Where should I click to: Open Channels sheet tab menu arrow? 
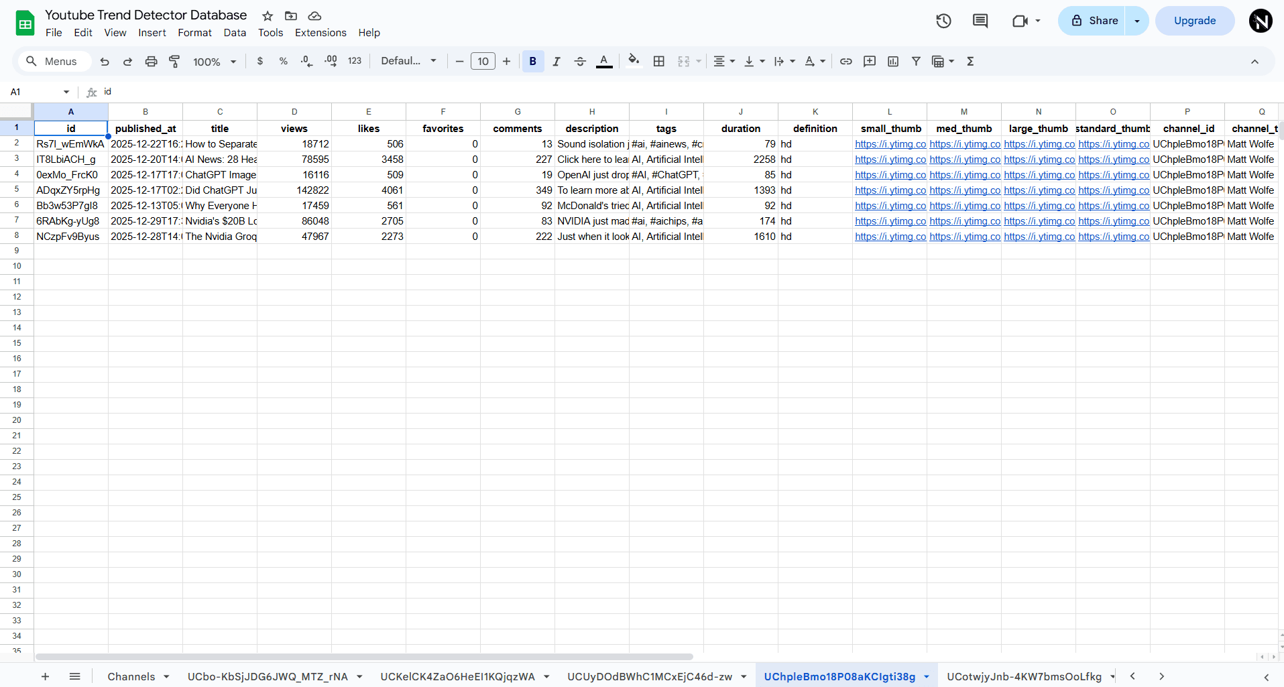point(166,677)
